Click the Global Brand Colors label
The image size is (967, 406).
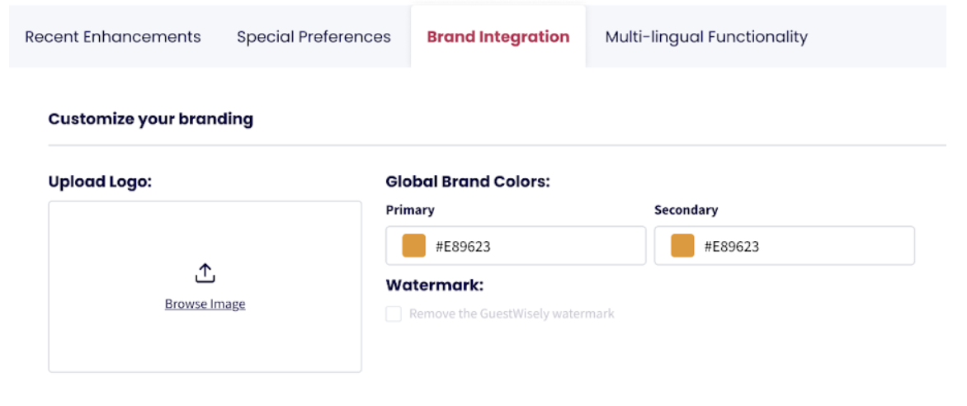coord(467,182)
